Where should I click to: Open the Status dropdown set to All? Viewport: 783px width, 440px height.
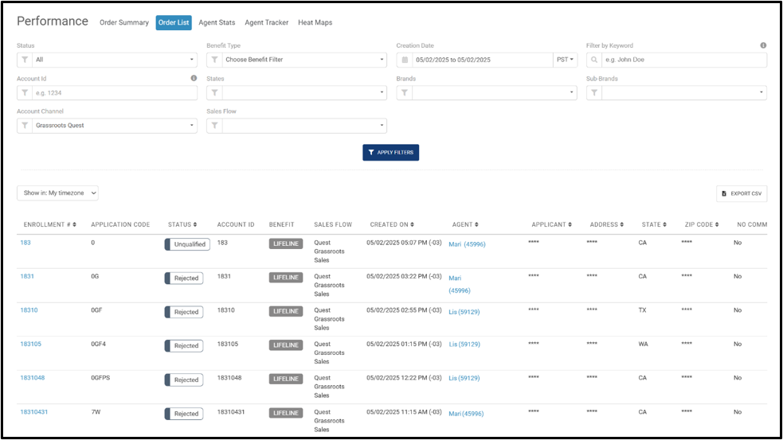click(x=115, y=60)
